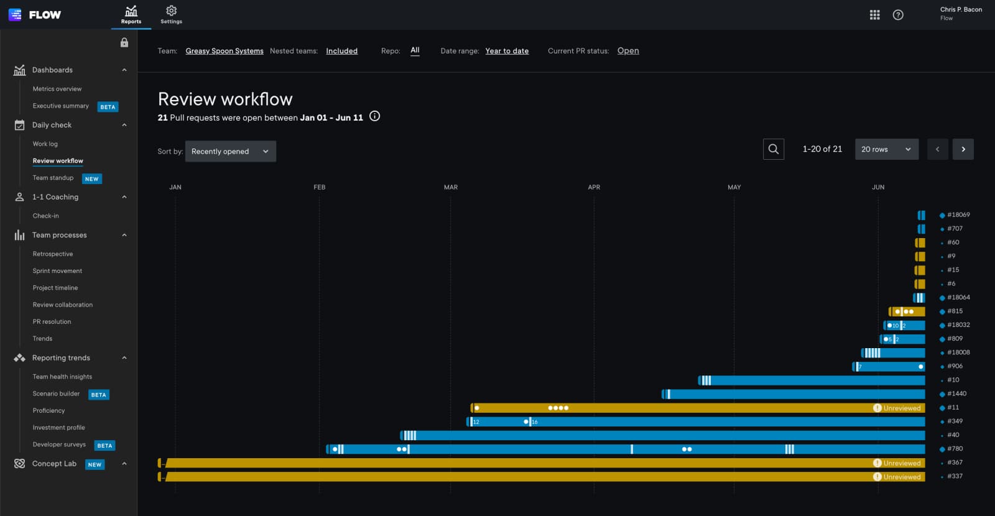Click the blue bar for PR #40
Screen dimensions: 995x516
point(662,435)
